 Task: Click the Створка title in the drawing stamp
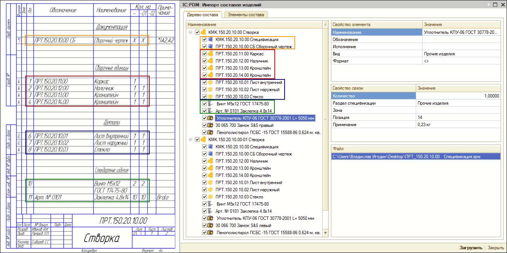[102, 238]
